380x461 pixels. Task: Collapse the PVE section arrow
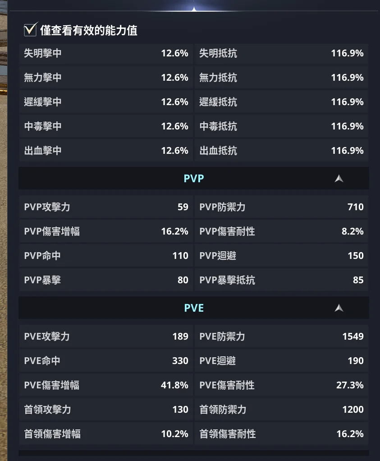[x=339, y=308]
